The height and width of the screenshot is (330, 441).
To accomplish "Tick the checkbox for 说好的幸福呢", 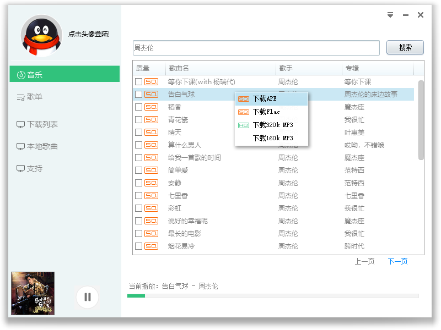I will pyautogui.click(x=139, y=221).
